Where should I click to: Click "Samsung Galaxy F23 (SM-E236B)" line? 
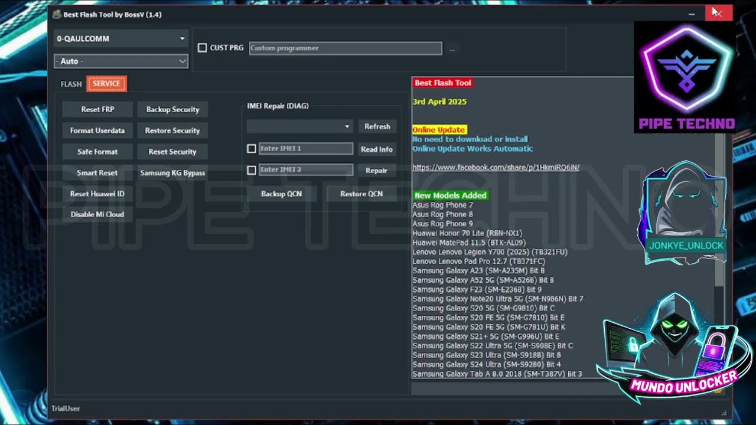point(477,289)
